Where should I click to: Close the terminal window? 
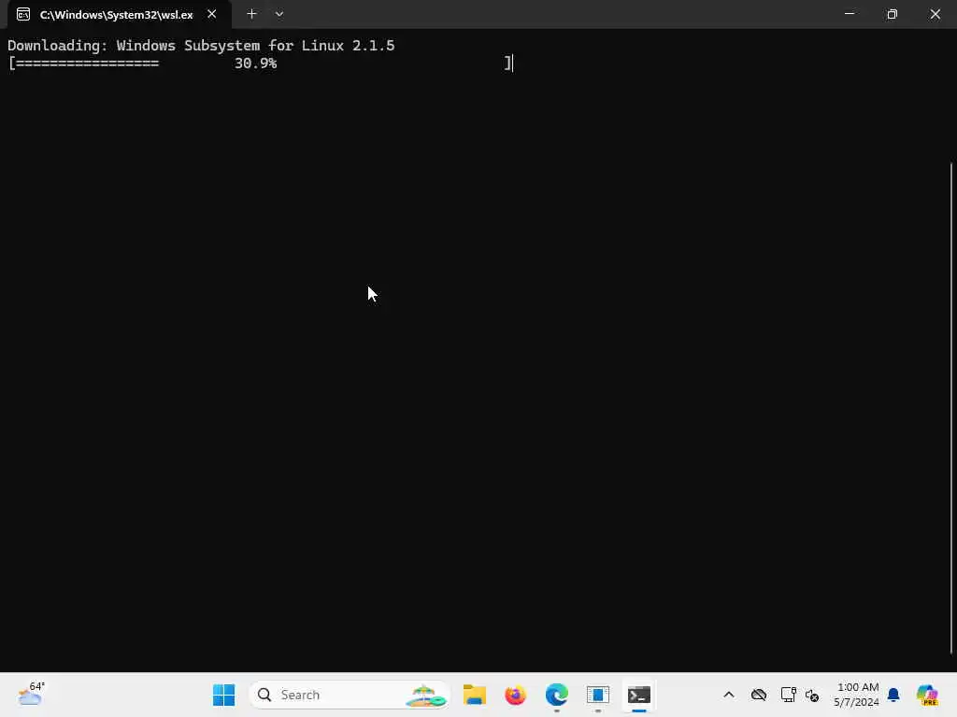coord(935,14)
